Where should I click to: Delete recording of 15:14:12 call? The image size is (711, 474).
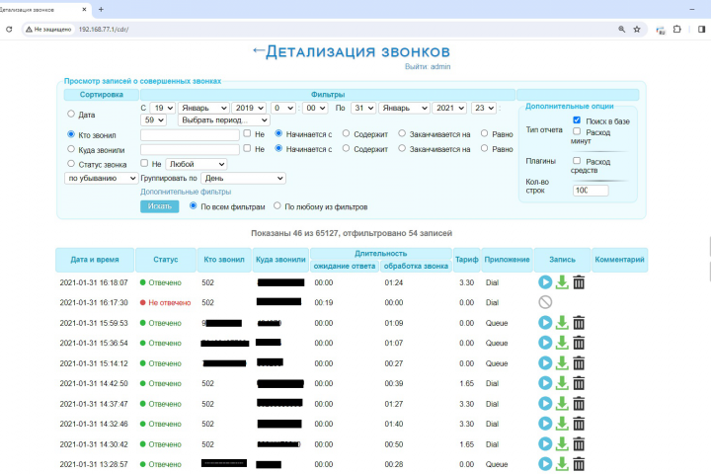[579, 362]
